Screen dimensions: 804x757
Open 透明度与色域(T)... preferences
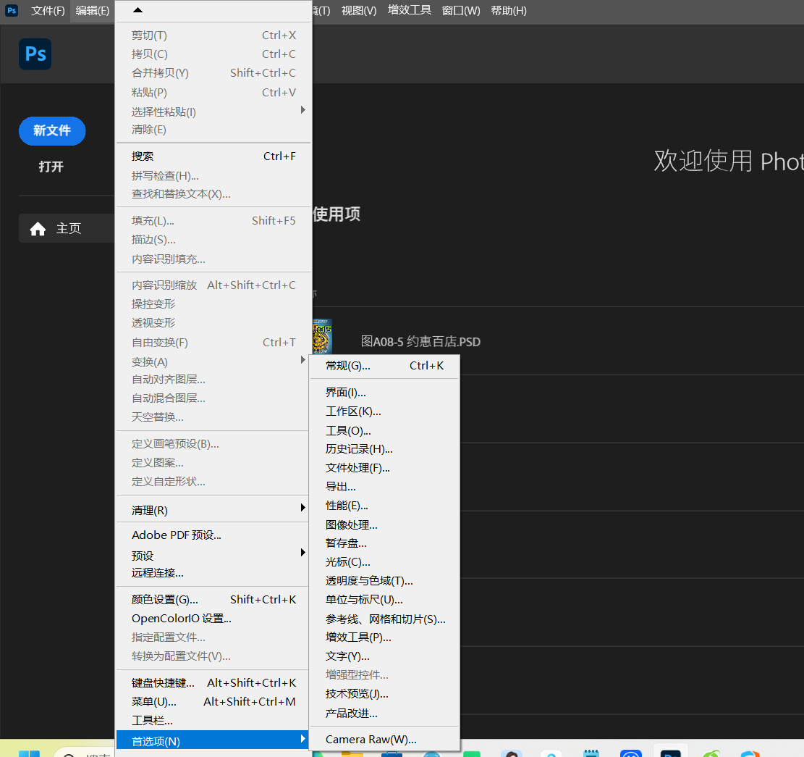click(384, 581)
